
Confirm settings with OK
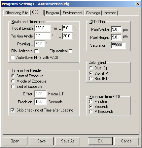click(x=100, y=141)
